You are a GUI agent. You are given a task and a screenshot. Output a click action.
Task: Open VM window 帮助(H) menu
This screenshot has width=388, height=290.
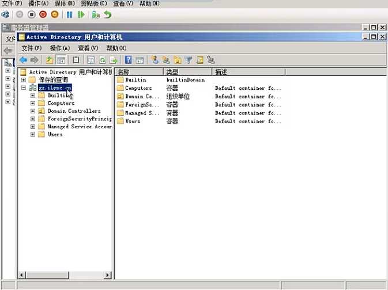pos(149,3)
